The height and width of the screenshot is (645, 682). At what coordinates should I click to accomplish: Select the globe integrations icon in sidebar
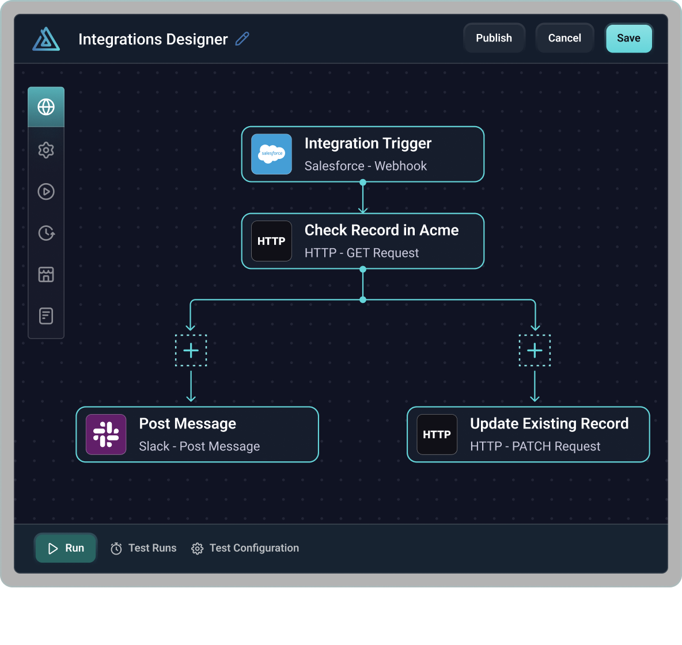46,107
